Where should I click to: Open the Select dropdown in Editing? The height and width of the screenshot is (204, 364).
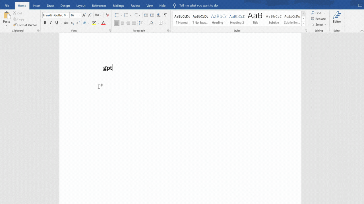tap(319, 25)
